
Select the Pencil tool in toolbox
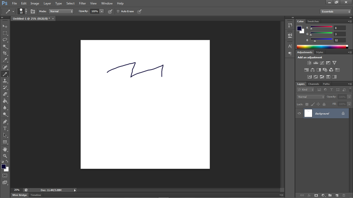pos(5,74)
